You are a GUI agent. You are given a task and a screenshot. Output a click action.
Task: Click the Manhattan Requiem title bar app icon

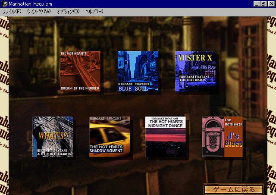pos(4,3)
